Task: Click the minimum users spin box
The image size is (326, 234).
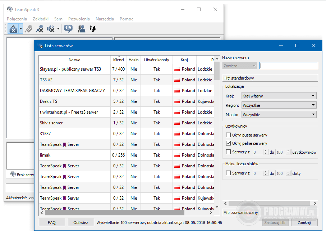Action: point(260,152)
